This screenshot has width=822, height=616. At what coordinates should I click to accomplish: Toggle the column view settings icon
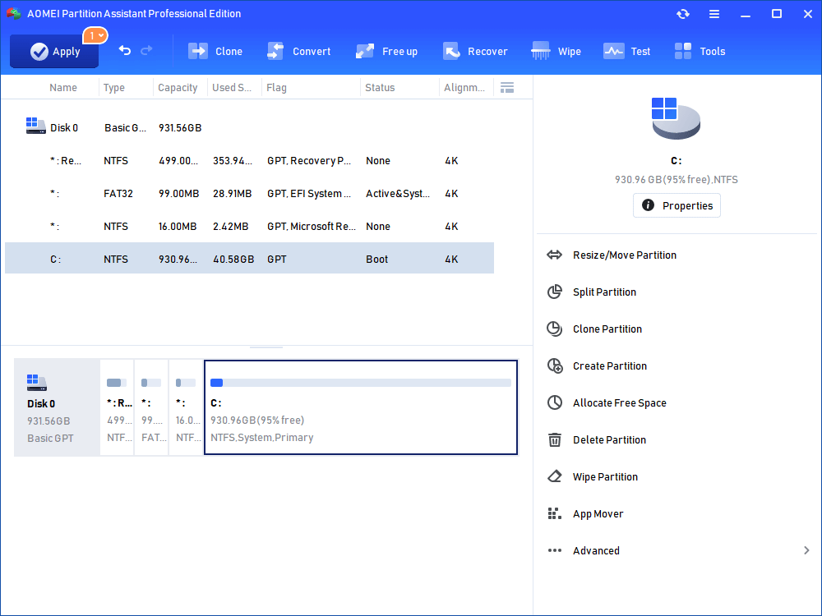pyautogui.click(x=507, y=88)
